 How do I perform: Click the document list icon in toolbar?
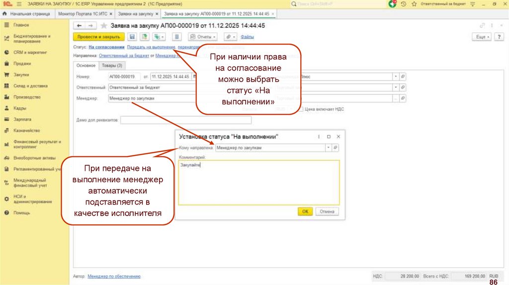pyautogui.click(x=176, y=37)
